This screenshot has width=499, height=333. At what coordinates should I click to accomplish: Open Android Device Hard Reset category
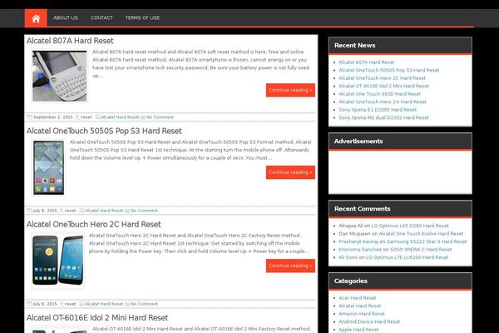click(x=369, y=322)
